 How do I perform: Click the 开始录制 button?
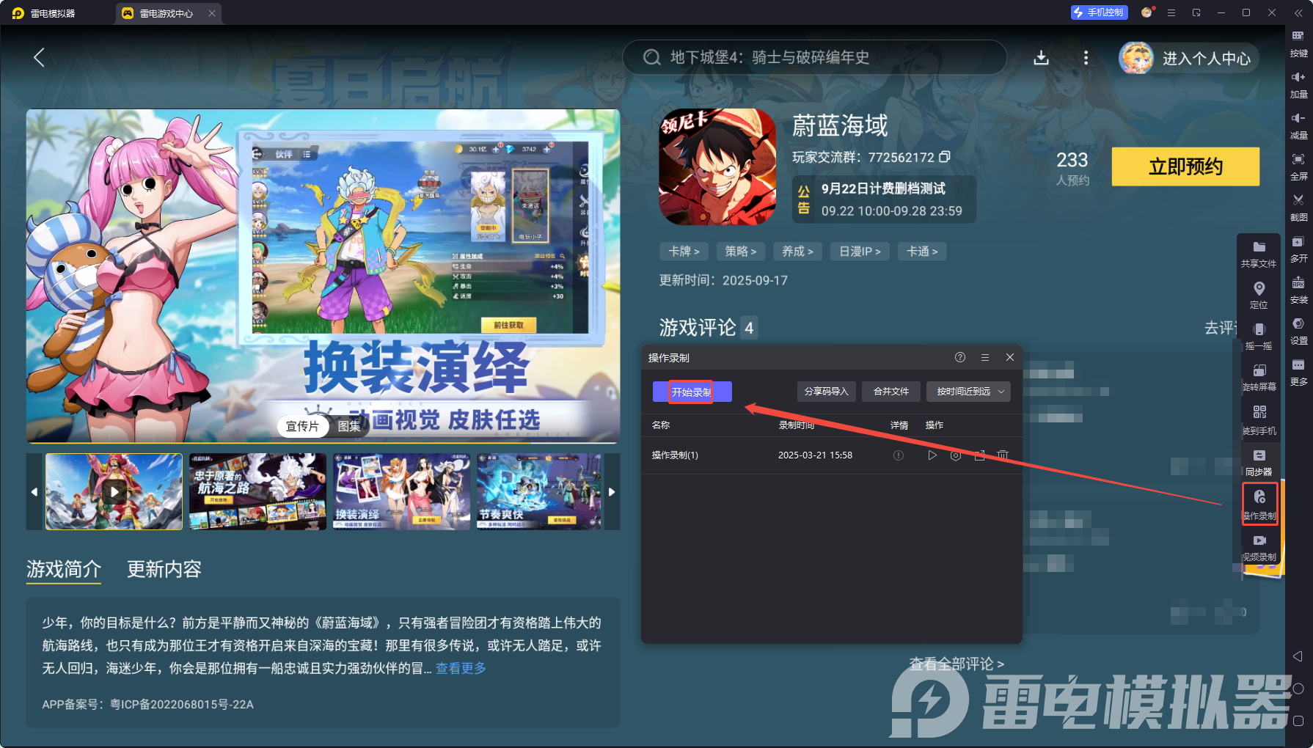pyautogui.click(x=690, y=392)
